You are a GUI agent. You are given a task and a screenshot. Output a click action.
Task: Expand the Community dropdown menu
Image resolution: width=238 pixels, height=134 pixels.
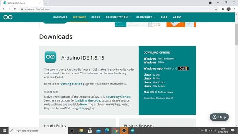[146, 17]
